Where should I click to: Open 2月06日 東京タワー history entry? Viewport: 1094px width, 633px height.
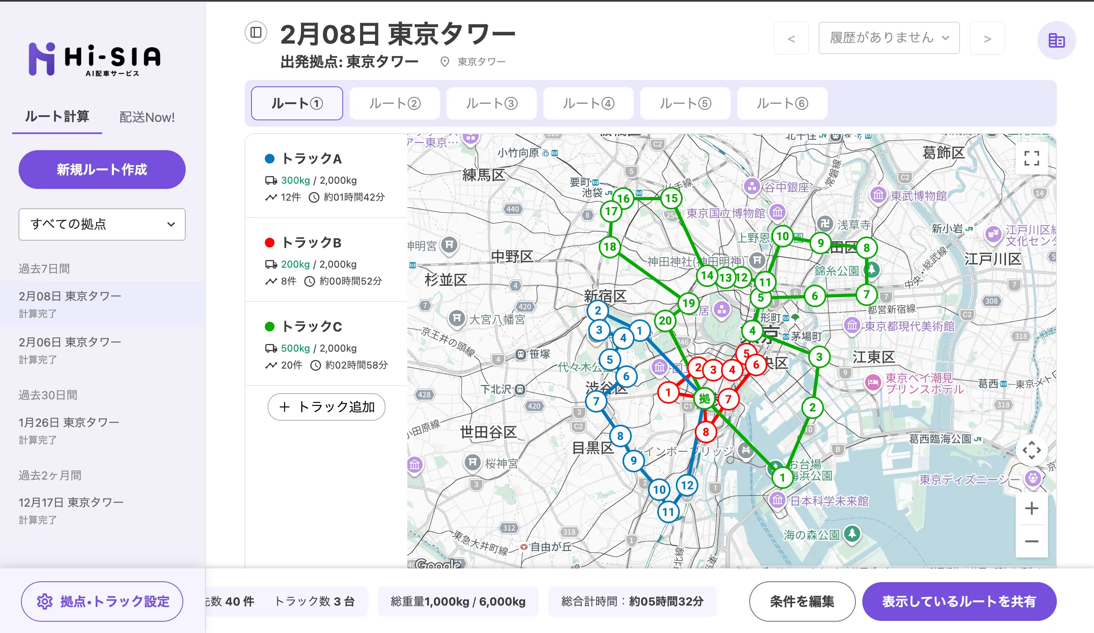(70, 342)
